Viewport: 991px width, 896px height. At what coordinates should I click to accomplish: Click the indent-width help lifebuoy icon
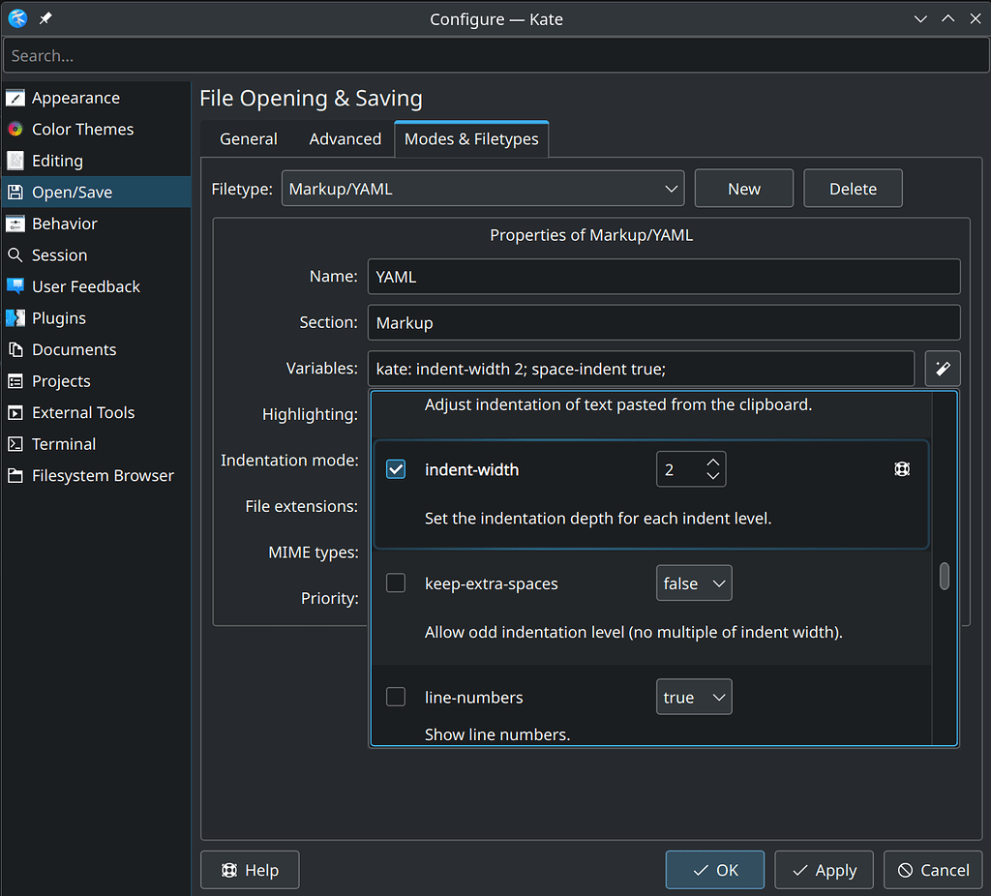point(902,469)
